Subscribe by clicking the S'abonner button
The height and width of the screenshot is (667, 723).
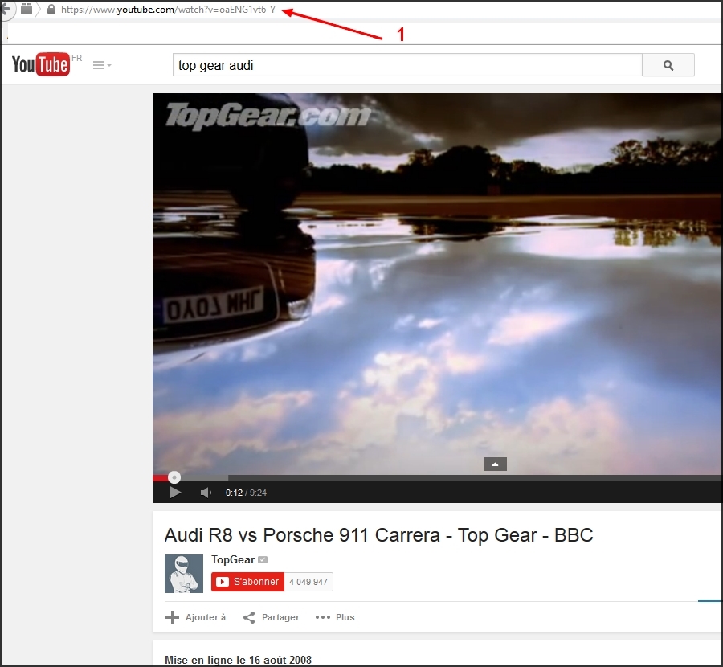(x=247, y=581)
